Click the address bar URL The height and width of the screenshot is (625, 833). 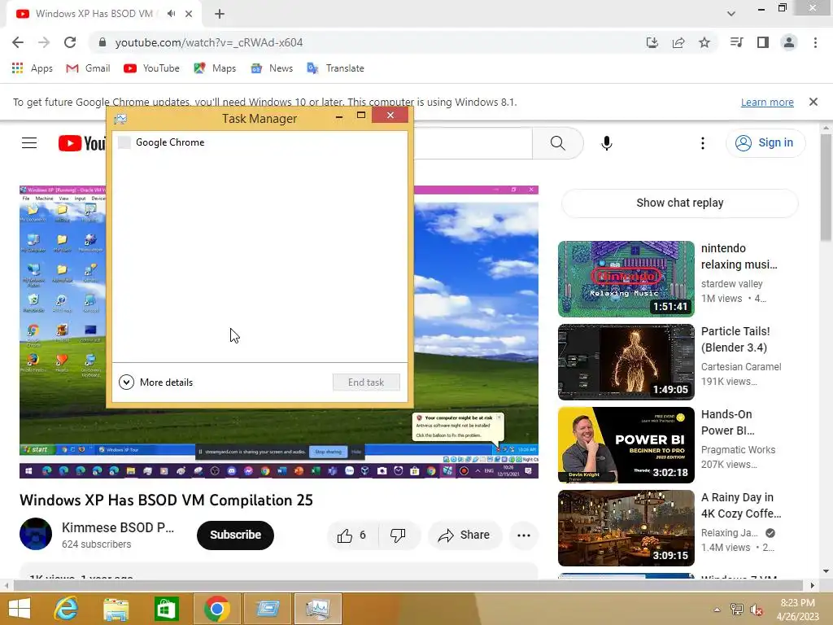(209, 42)
